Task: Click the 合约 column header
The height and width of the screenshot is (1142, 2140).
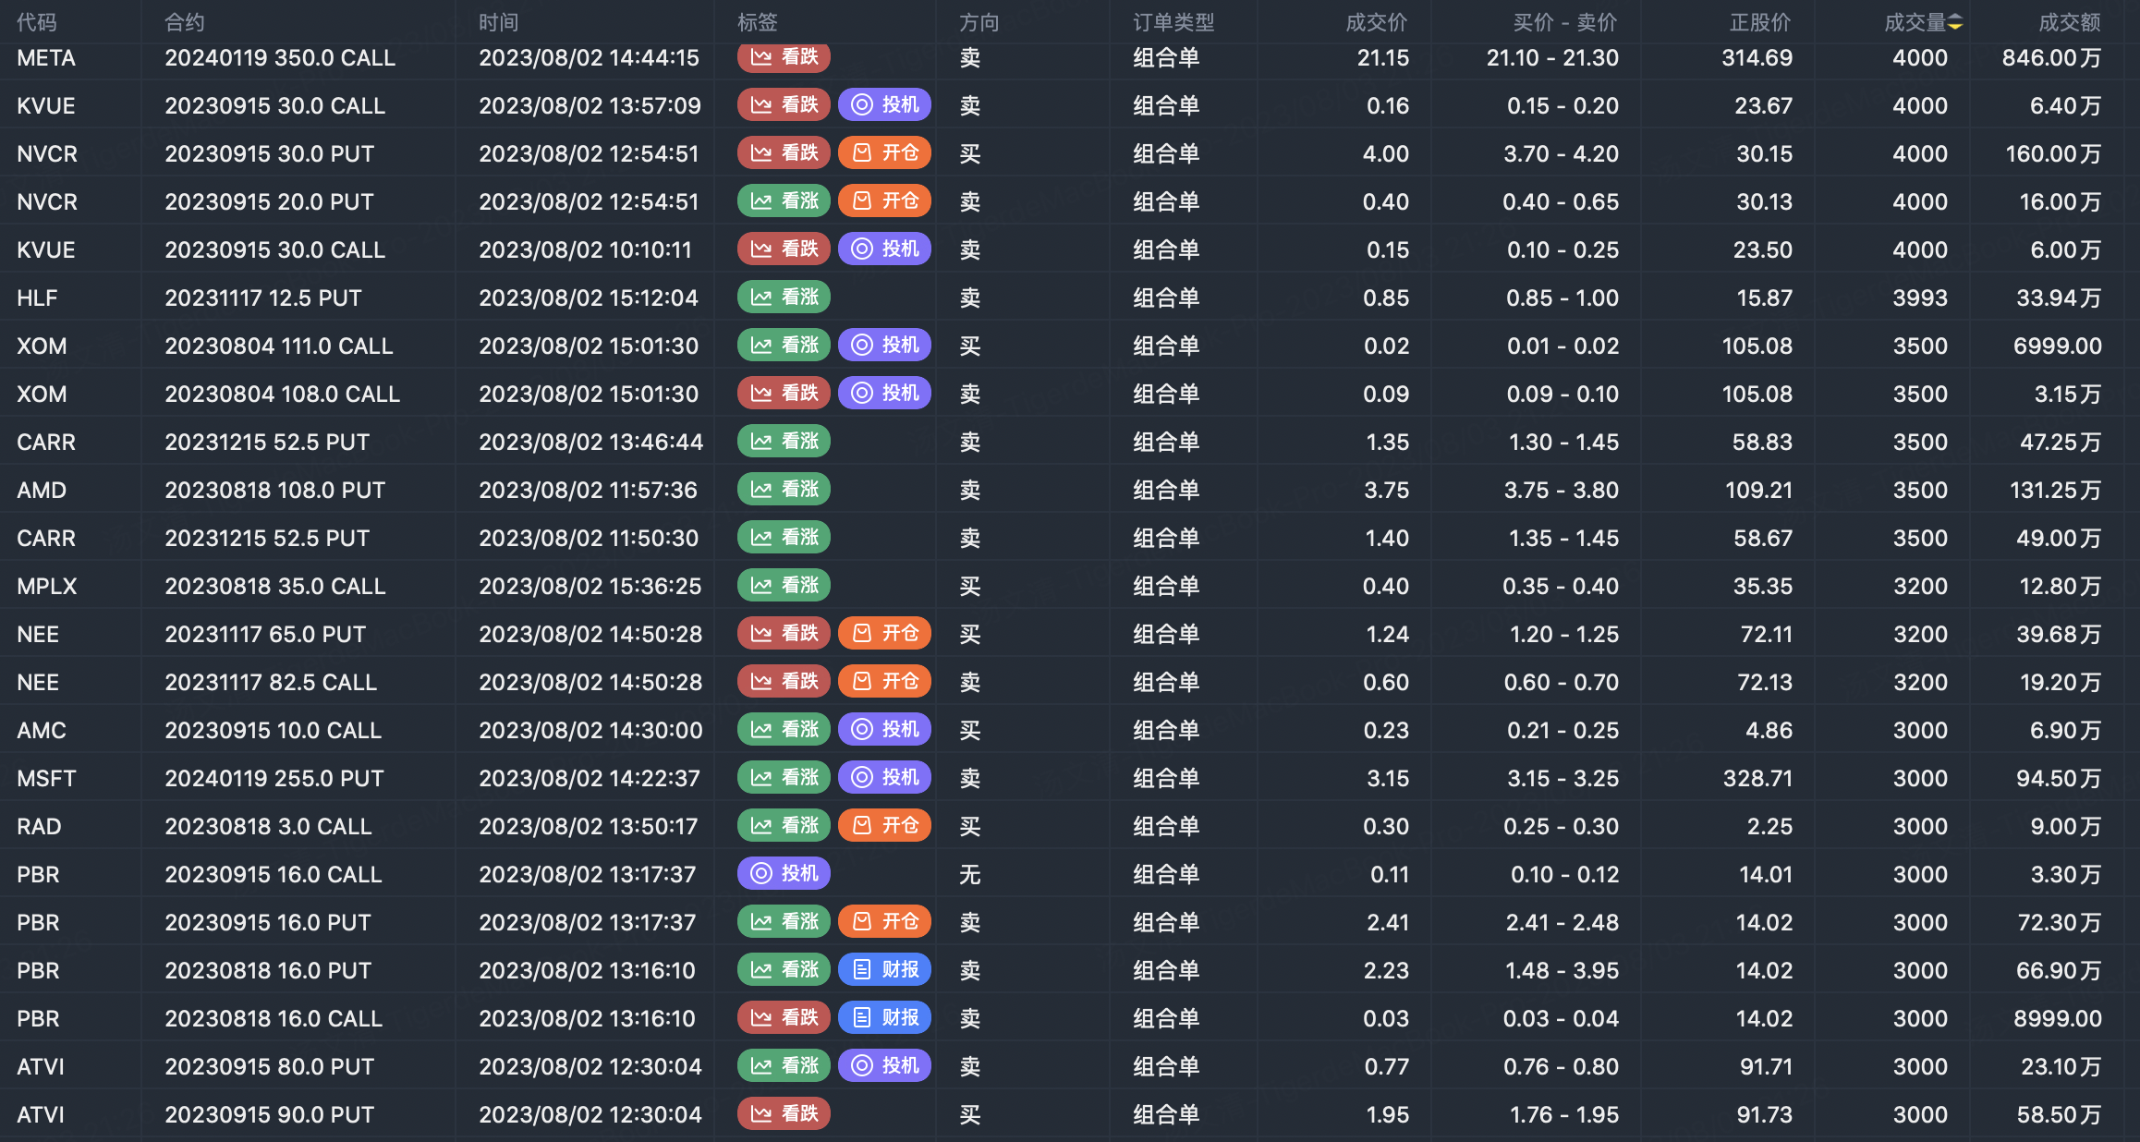Action: 185,22
